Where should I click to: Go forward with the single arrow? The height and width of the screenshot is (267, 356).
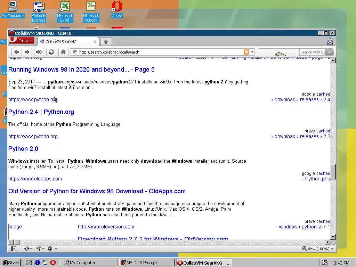pos(27,52)
